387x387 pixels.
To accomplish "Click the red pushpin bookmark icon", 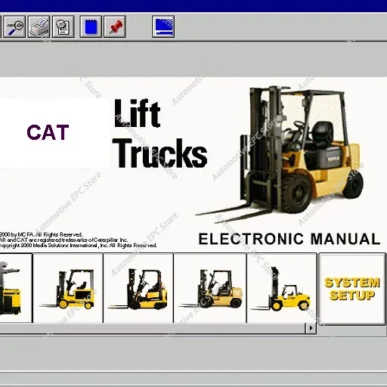I will pyautogui.click(x=115, y=26).
